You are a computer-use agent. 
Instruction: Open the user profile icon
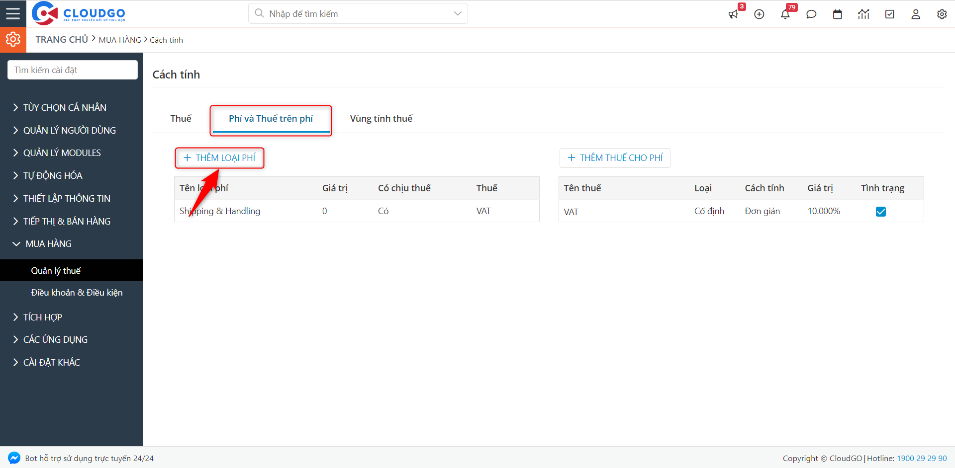tap(916, 14)
